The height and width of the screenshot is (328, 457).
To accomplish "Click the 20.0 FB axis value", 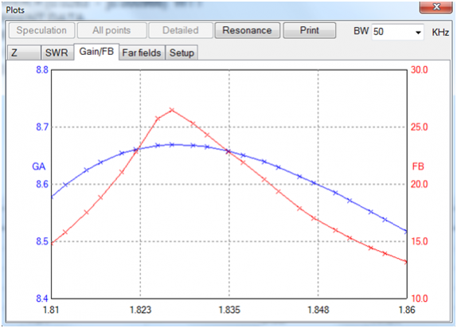I will click(x=419, y=184).
